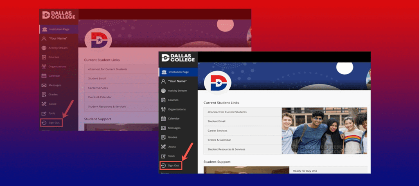Click the Messages envelope icon in front window
419x186 pixels.
[x=164, y=128]
